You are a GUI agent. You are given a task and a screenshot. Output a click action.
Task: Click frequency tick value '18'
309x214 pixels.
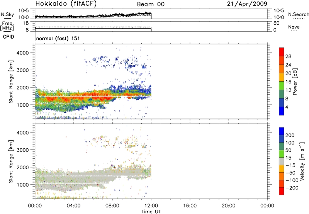26,23
